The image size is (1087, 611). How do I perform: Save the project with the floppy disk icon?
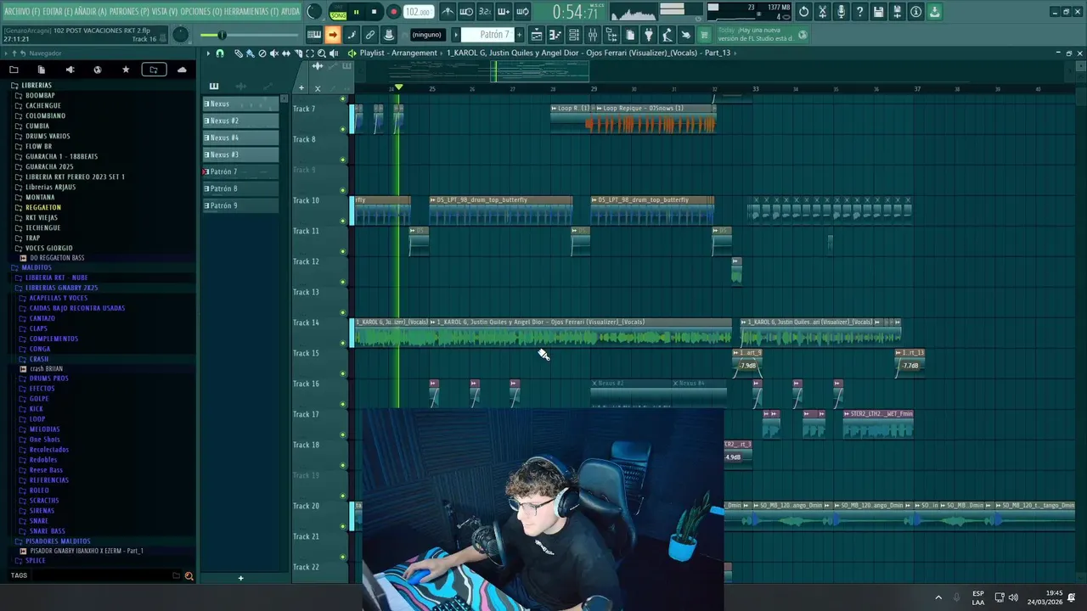[878, 12]
